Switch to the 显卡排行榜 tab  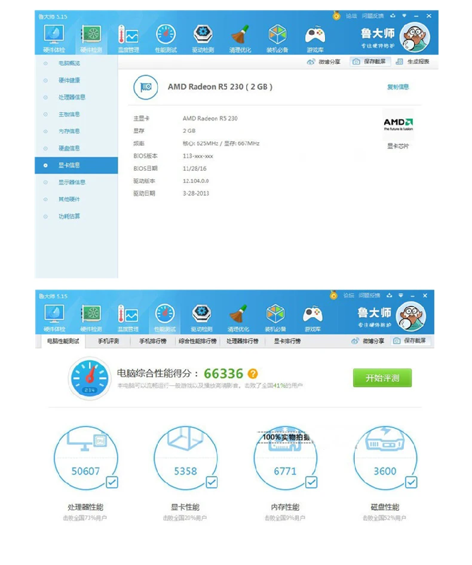pos(287,341)
